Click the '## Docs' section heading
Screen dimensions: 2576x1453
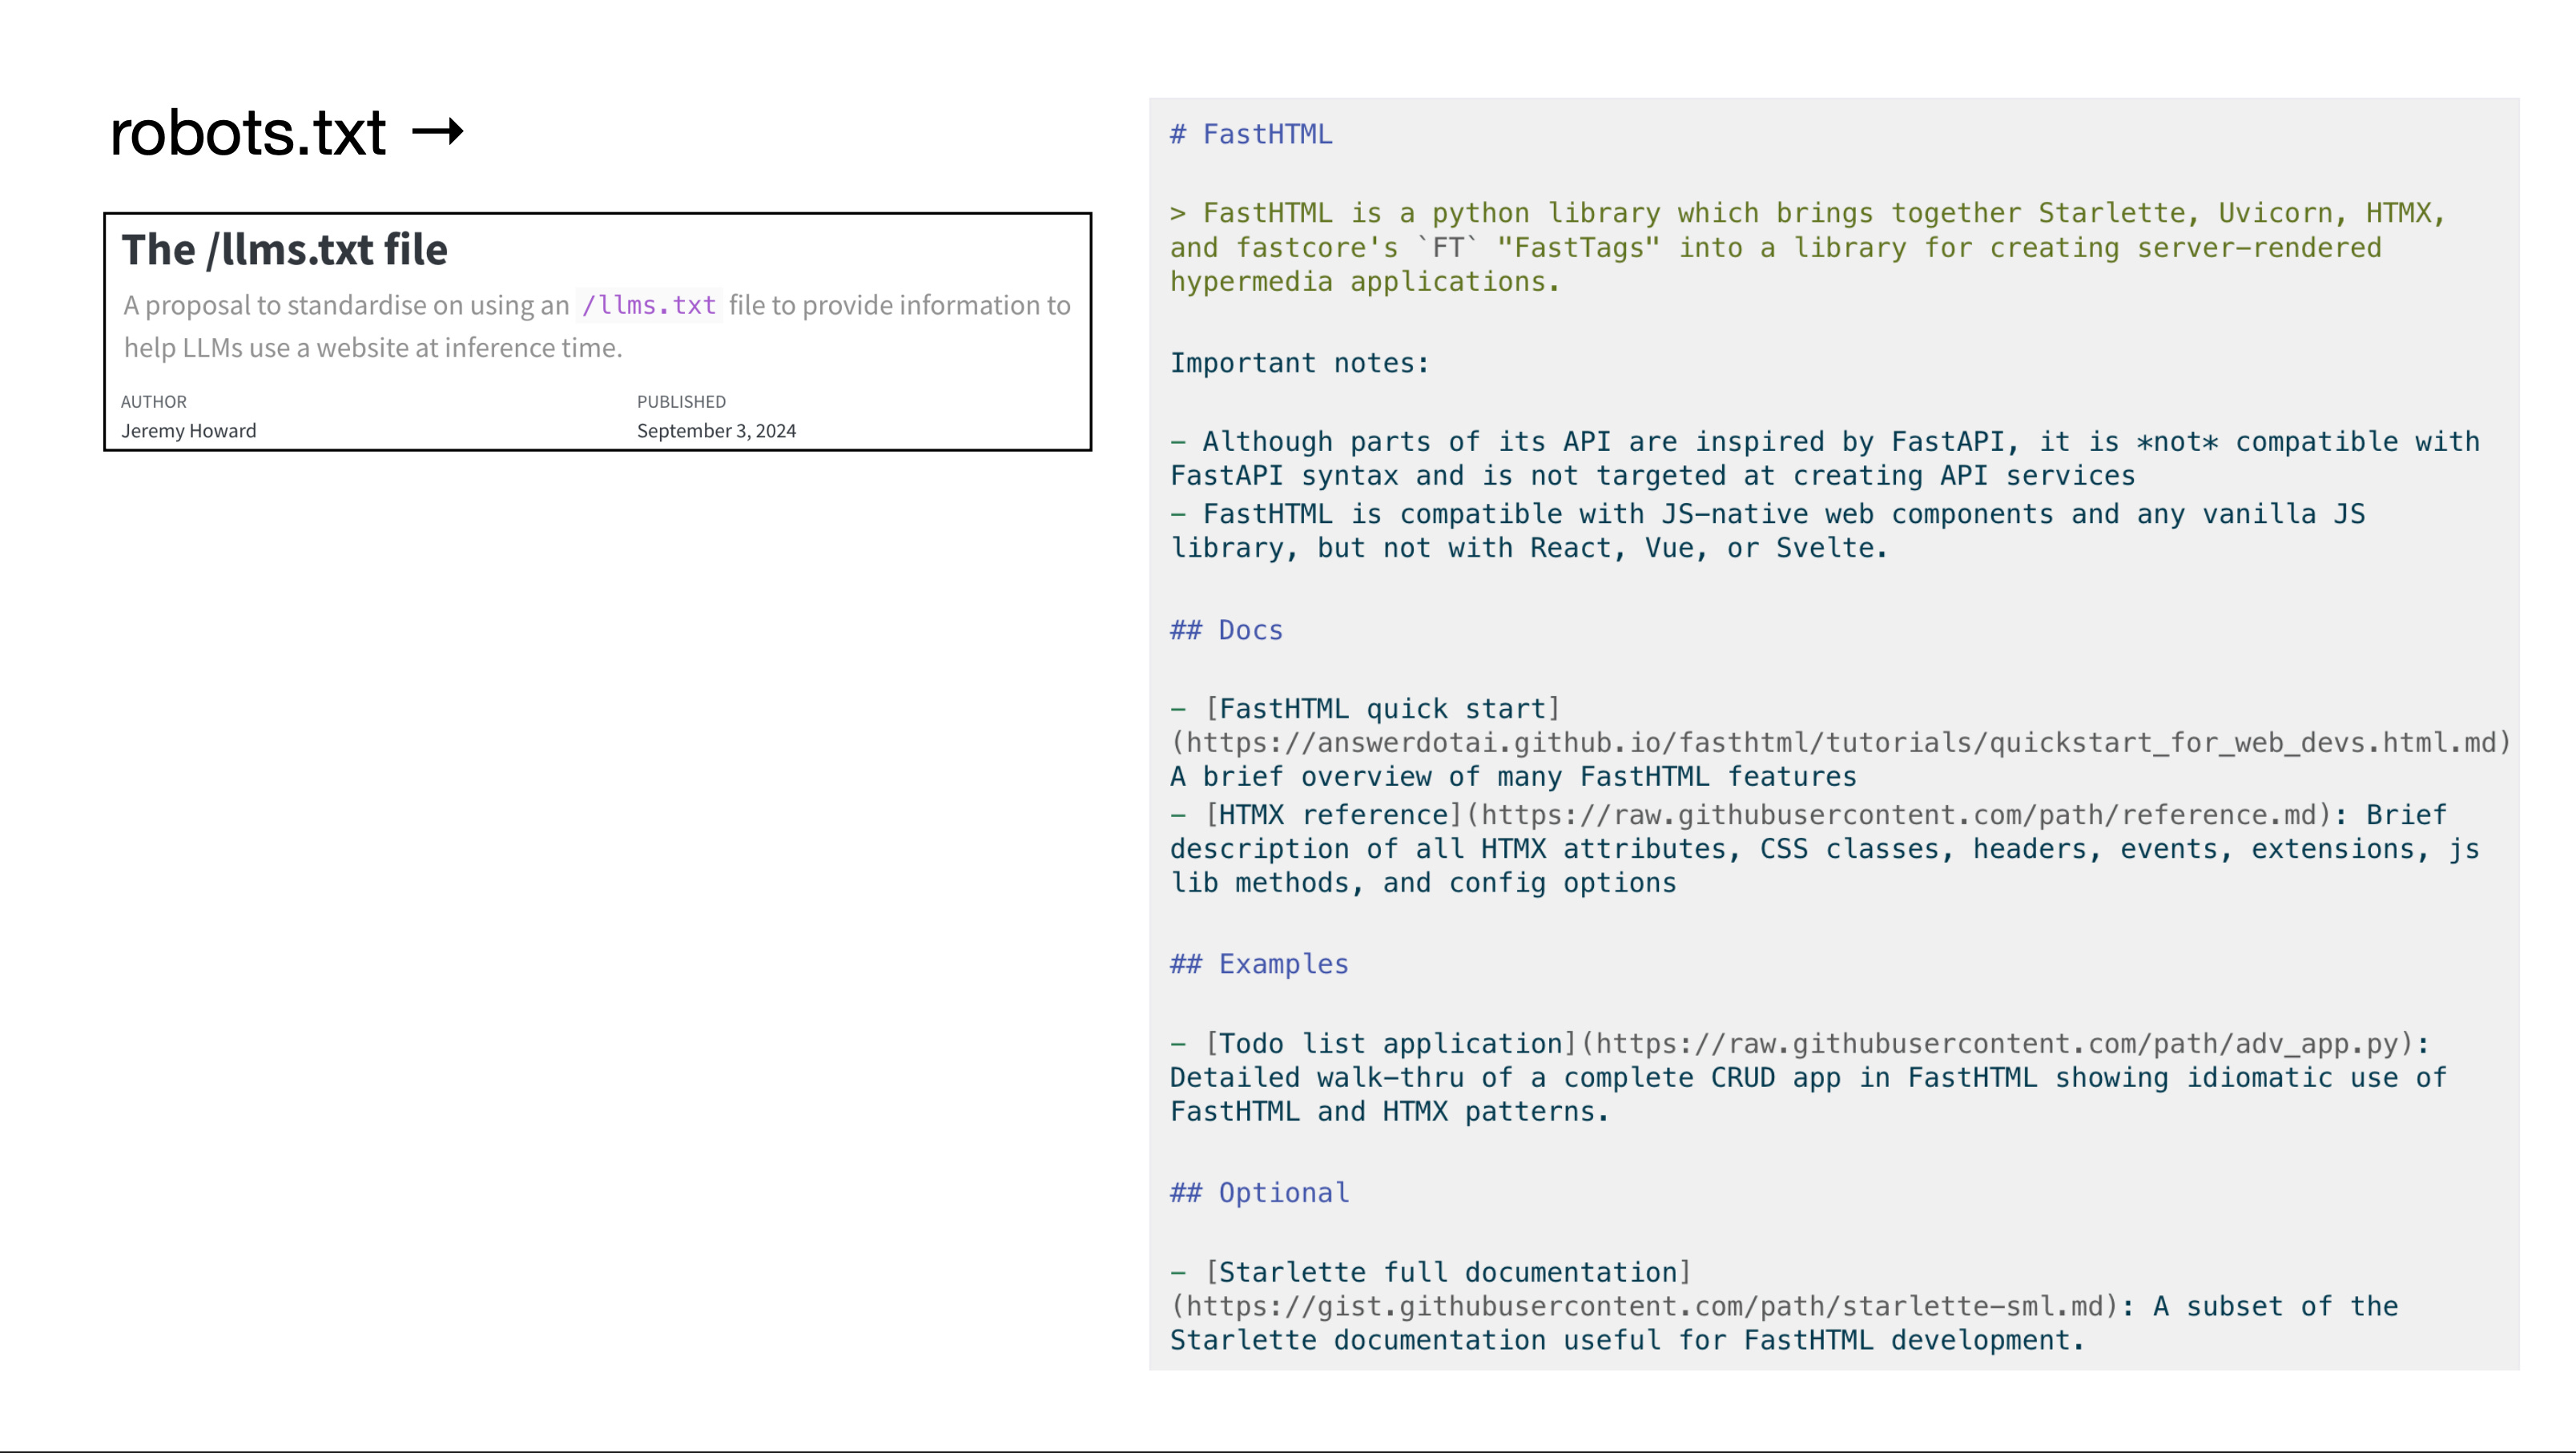1226,631
